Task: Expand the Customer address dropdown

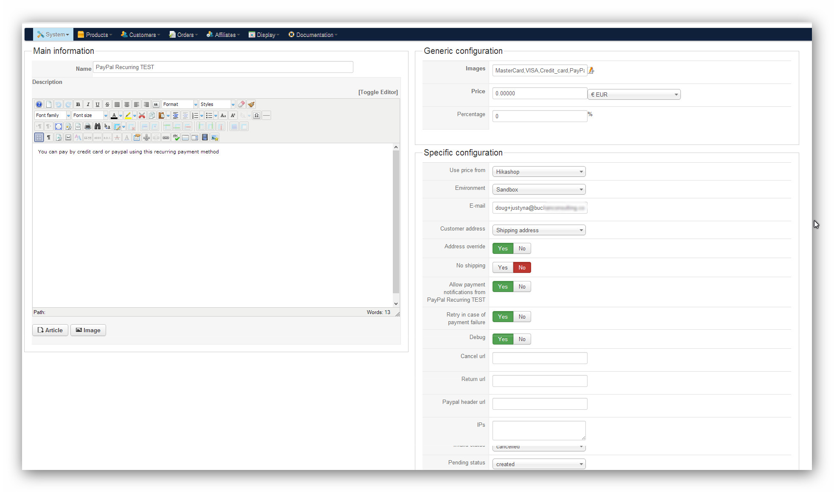Action: coord(539,230)
